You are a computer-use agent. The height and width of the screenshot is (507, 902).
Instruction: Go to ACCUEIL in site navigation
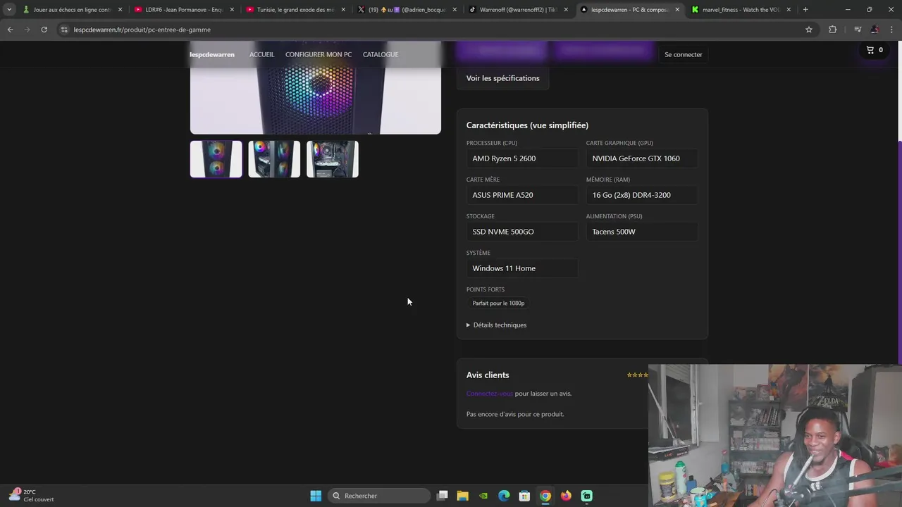coord(261,54)
